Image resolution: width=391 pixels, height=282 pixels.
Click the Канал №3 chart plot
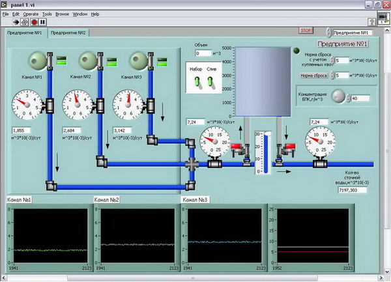coord(225,236)
